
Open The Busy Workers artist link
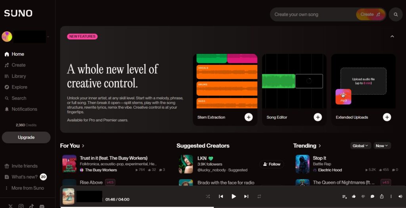point(101,170)
